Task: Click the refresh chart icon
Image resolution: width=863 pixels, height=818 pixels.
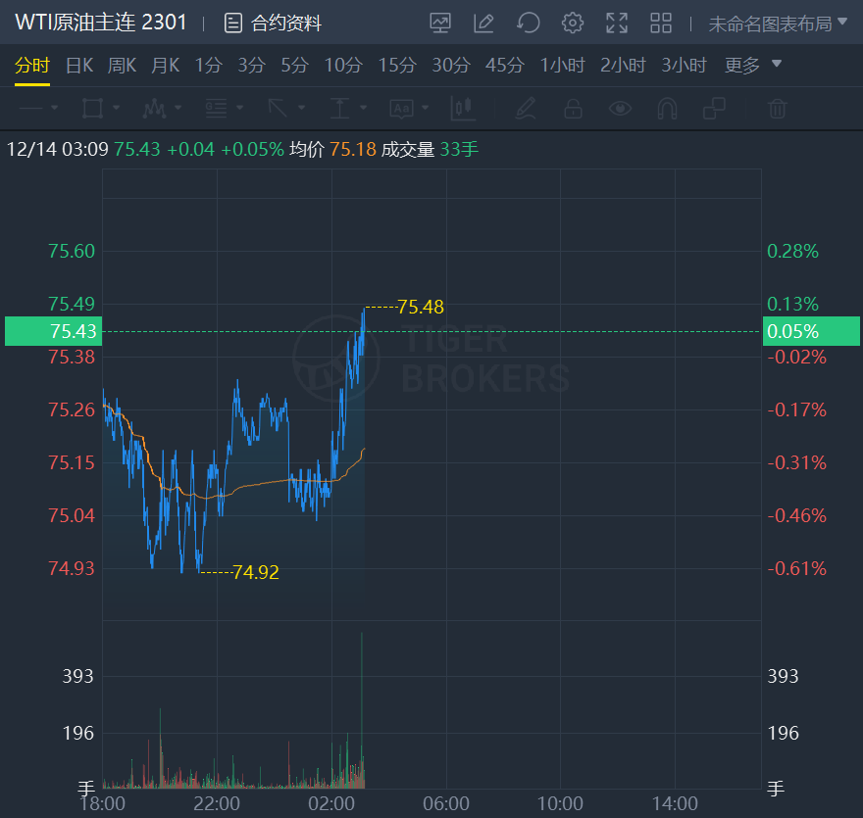Action: click(x=529, y=23)
